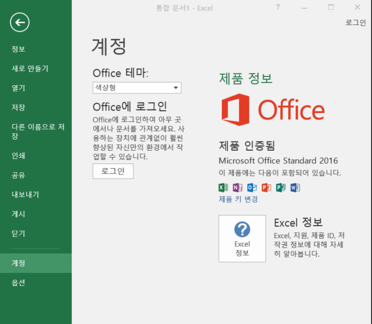Select 내보내기 in the sidebar
The height and width of the screenshot is (324, 372).
click(x=36, y=195)
